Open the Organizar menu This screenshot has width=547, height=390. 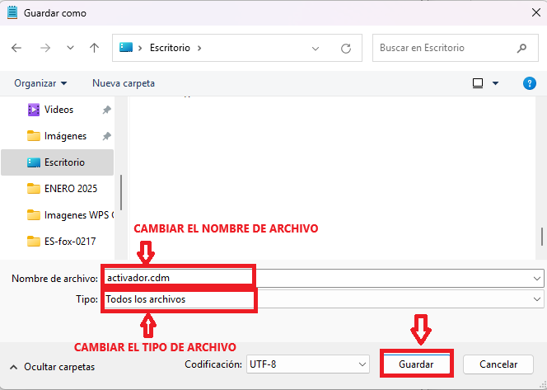(x=40, y=83)
